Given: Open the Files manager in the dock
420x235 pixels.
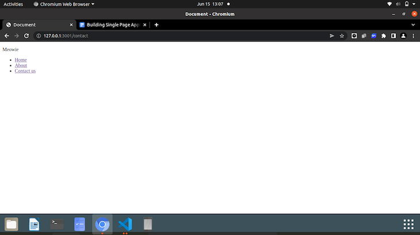Looking at the screenshot, I should (12, 224).
